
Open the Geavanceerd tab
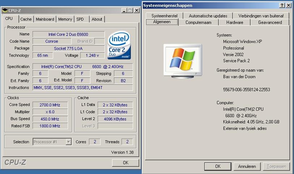pos(270,22)
